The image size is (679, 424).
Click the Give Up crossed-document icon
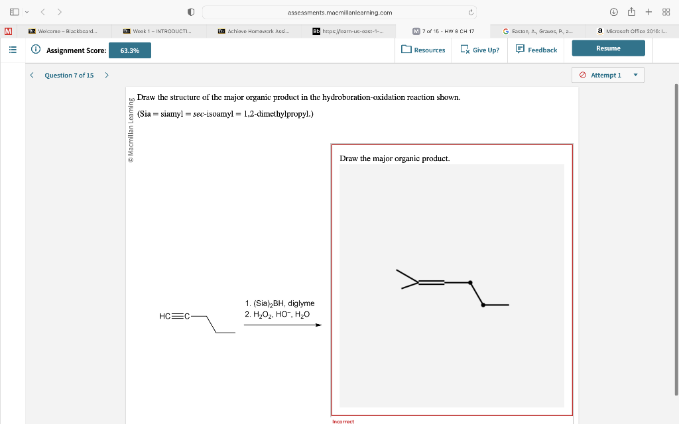(x=466, y=49)
